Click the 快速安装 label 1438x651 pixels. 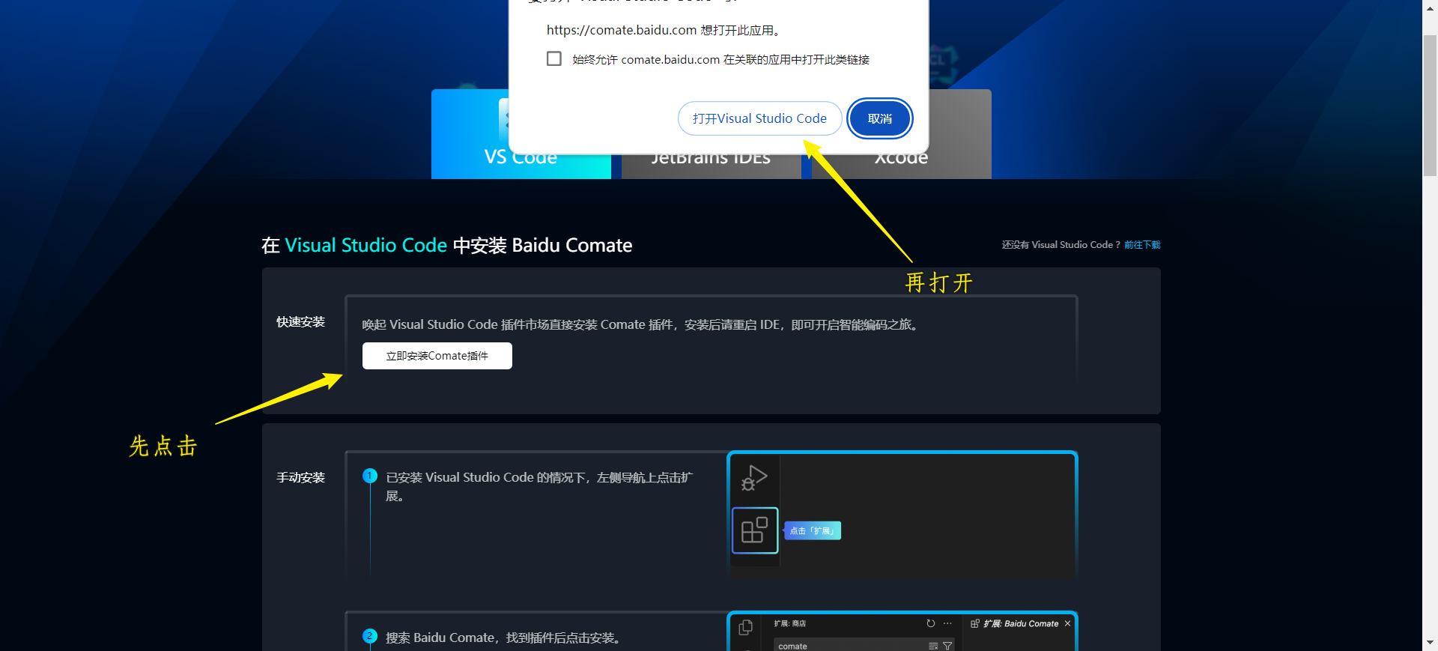point(300,322)
